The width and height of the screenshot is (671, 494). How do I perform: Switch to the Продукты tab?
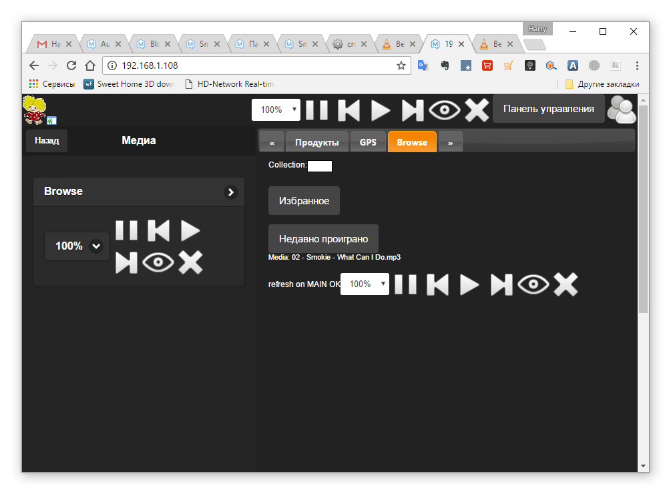coord(316,142)
